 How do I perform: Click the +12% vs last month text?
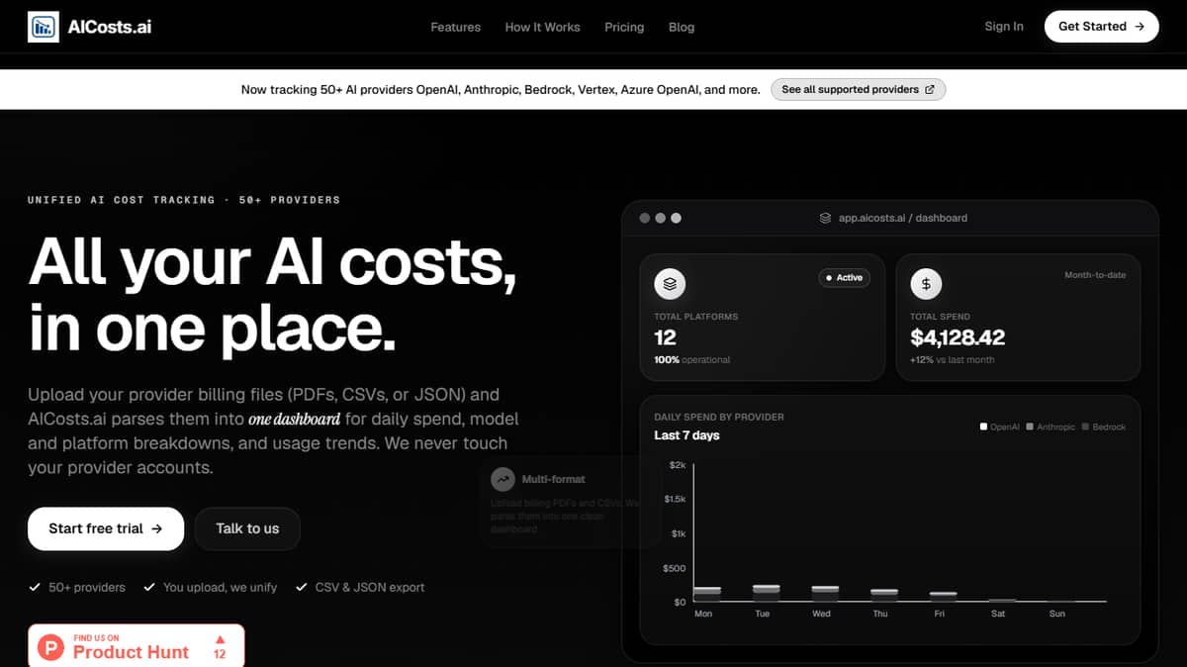[x=953, y=360]
